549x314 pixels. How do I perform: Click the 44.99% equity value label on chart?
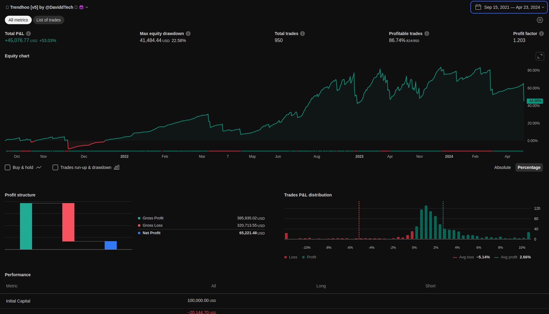pos(535,101)
